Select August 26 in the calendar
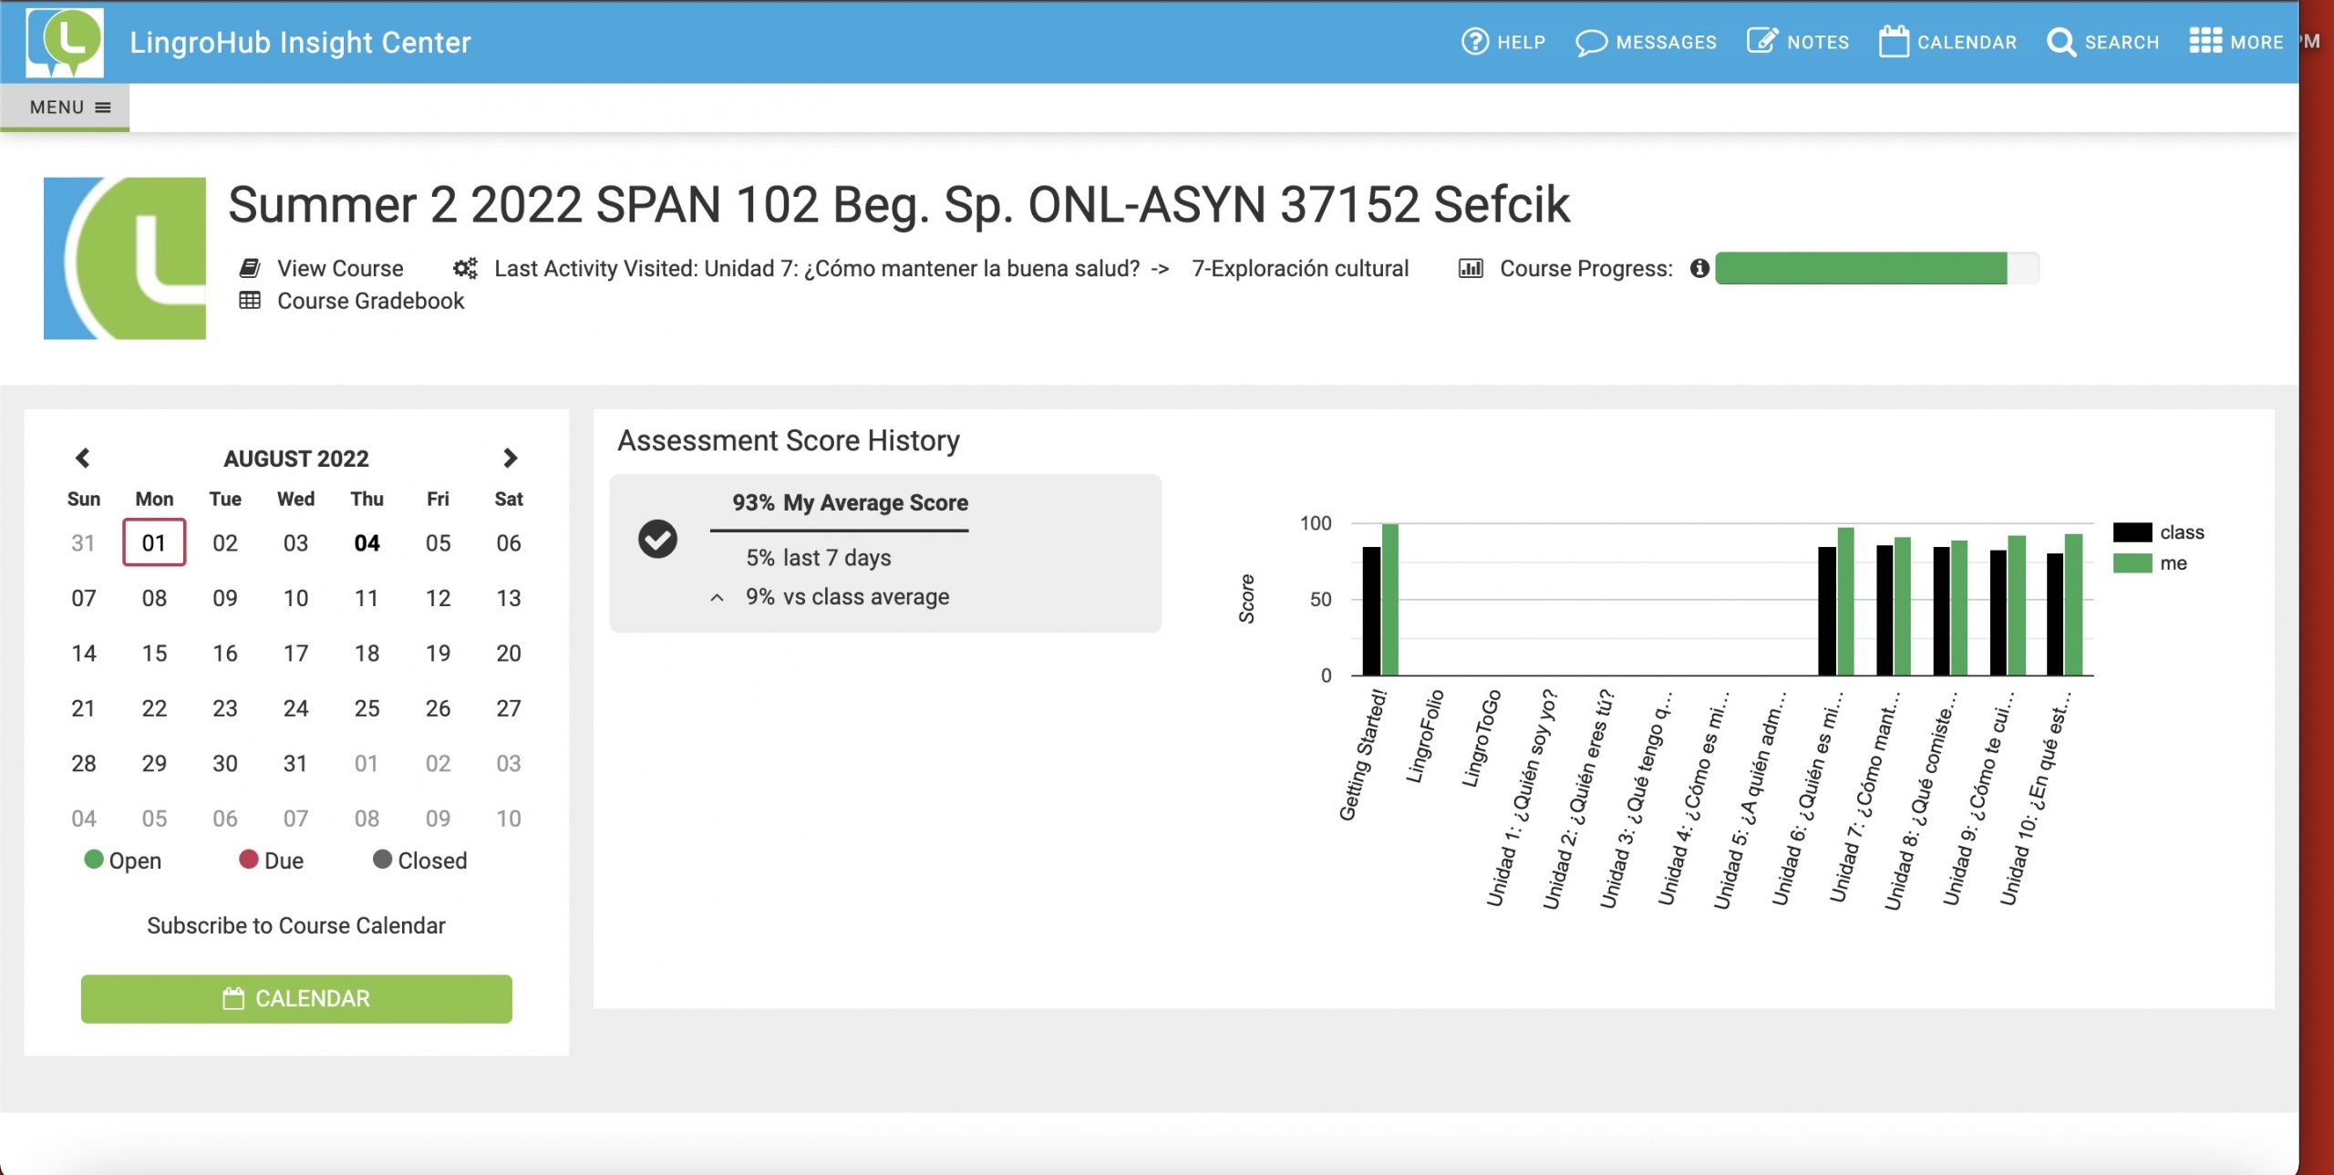 click(438, 708)
